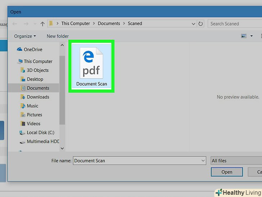The image size is (262, 197).
Task: Click the Cancel button
Action: [x=255, y=172]
